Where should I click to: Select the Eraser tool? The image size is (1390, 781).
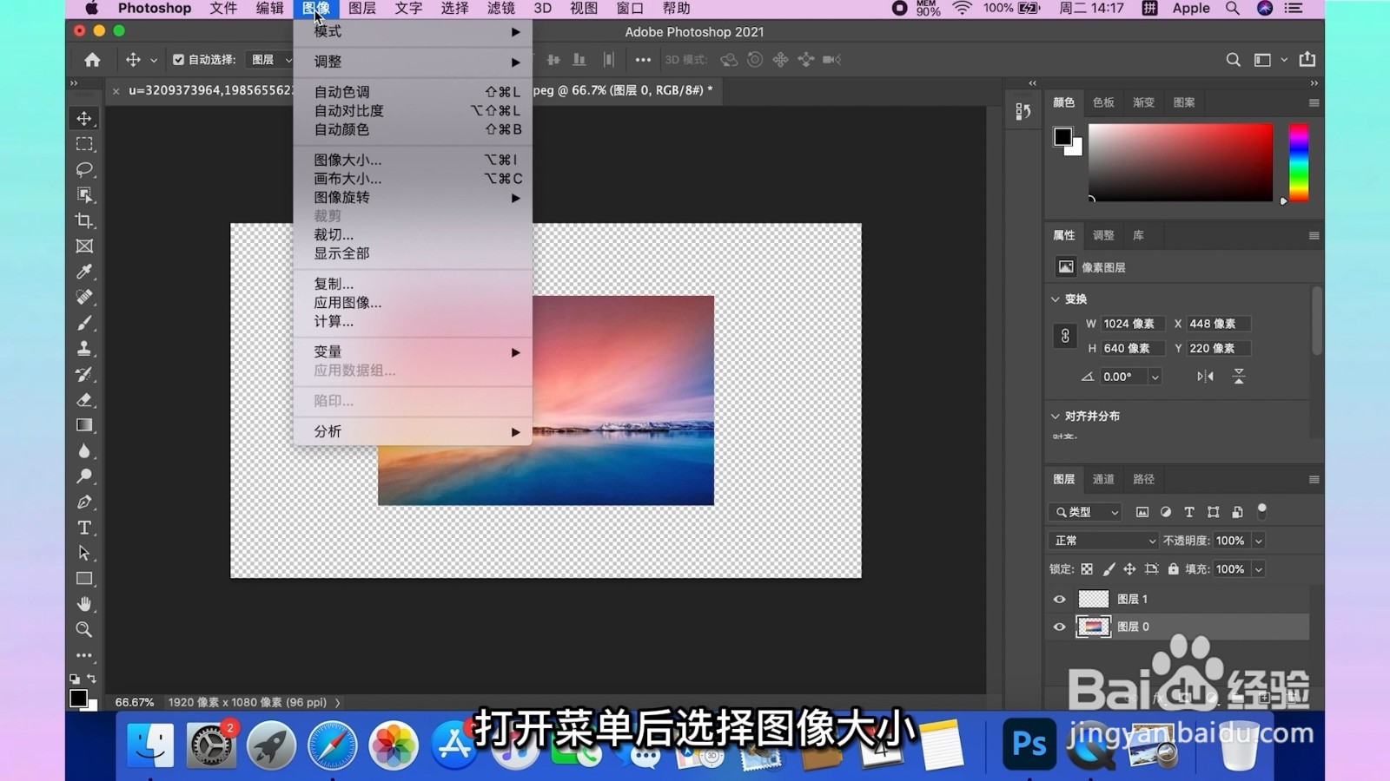point(83,399)
